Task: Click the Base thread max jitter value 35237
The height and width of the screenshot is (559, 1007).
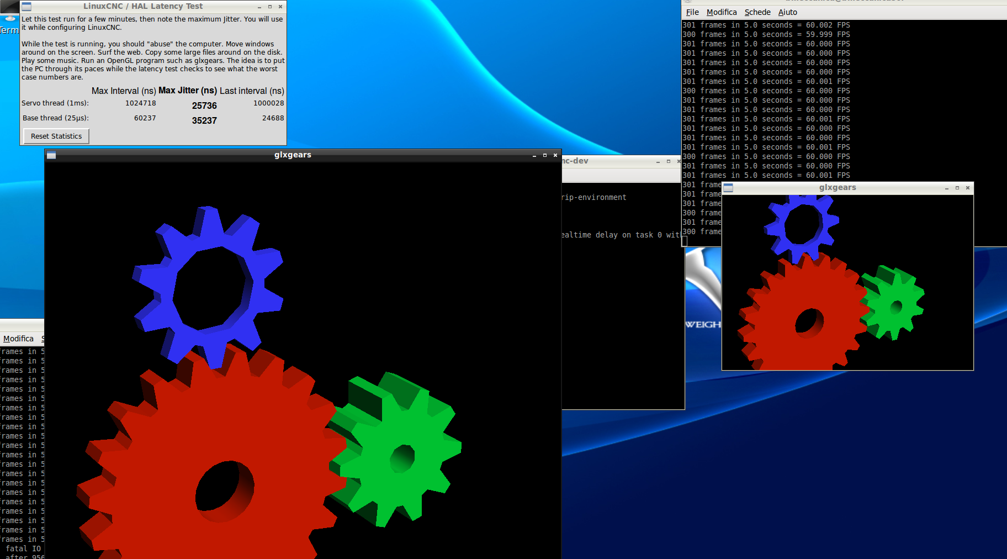Action: pyautogui.click(x=204, y=120)
